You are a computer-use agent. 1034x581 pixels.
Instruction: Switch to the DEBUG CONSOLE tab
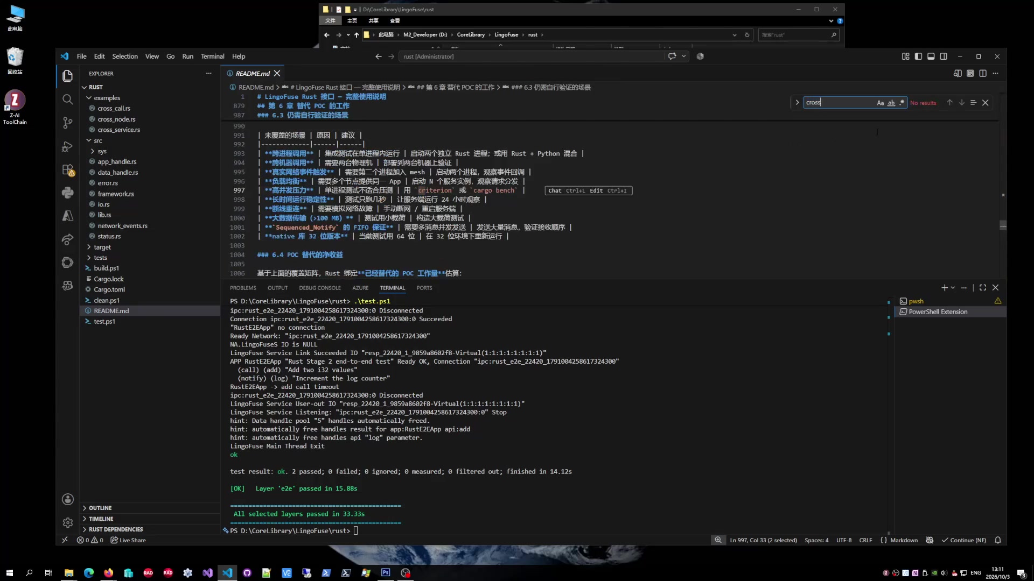click(320, 288)
